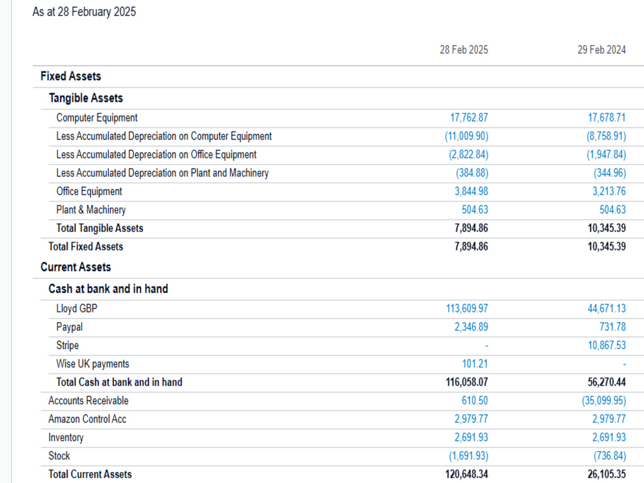The image size is (644, 483).
Task: Click total cash figure 56,270.44
Action: (607, 383)
